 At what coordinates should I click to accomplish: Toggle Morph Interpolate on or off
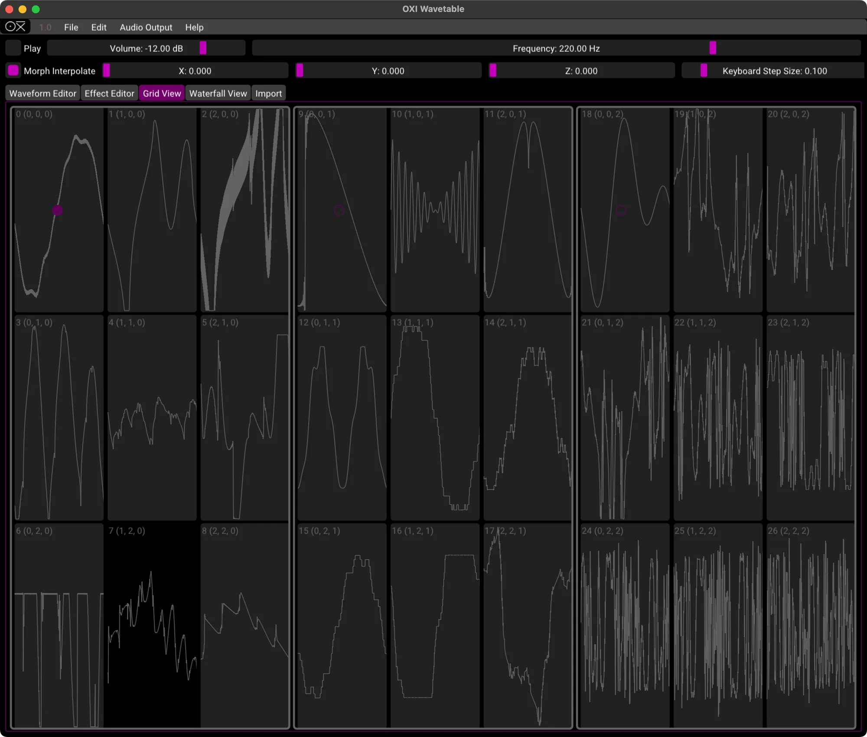point(13,70)
